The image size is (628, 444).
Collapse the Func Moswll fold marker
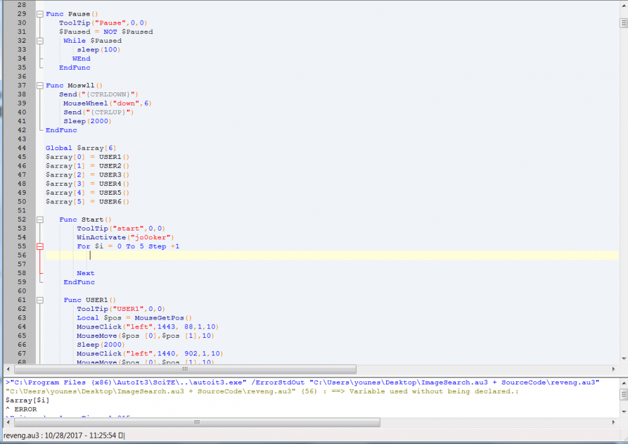pos(40,85)
